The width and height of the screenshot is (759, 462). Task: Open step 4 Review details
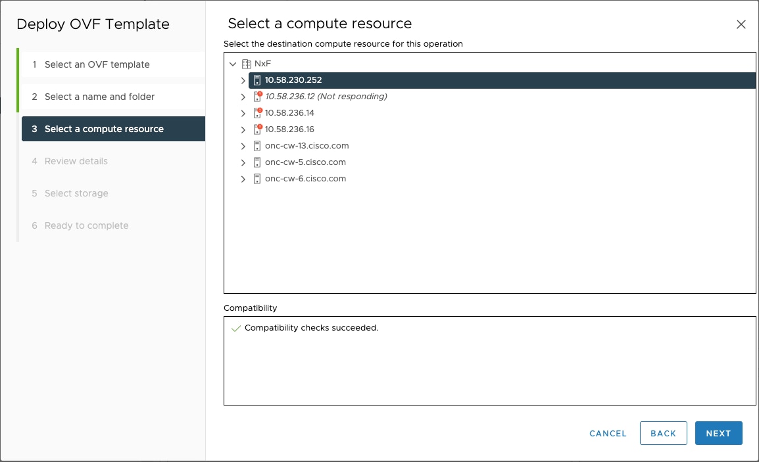[x=113, y=161]
